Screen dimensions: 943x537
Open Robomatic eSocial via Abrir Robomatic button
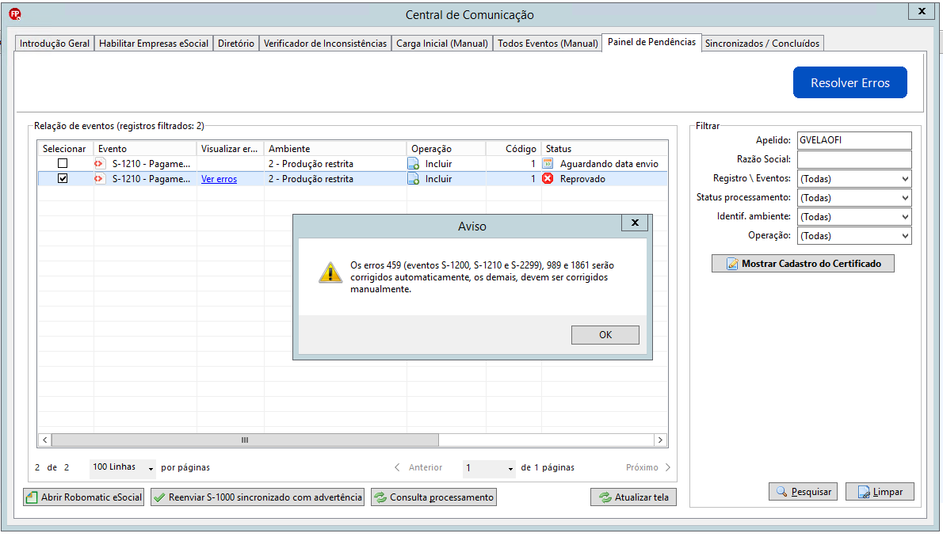point(83,497)
